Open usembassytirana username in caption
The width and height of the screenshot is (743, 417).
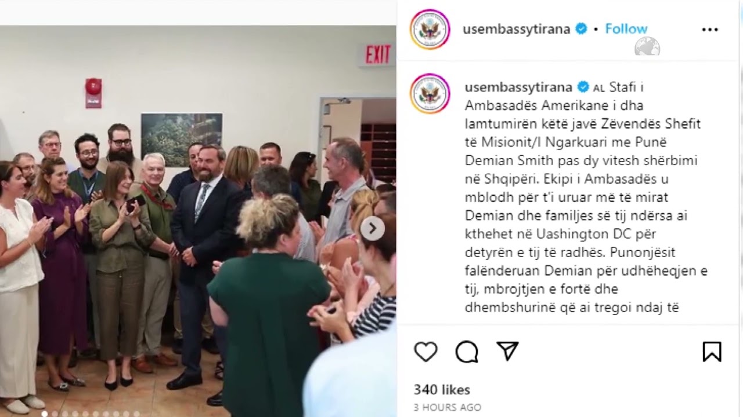click(x=518, y=87)
